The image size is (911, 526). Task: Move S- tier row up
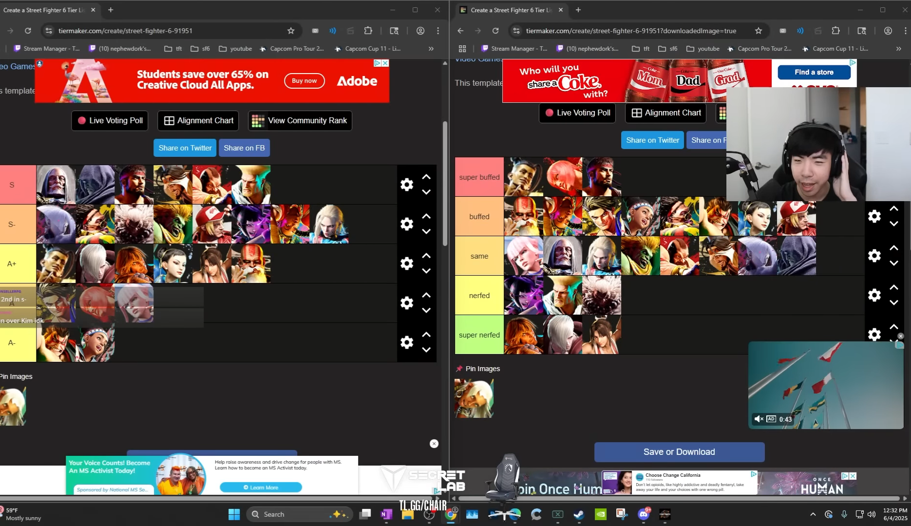[426, 216]
